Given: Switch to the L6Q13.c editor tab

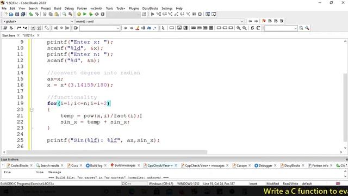Looking at the screenshot, I should 29,35.
